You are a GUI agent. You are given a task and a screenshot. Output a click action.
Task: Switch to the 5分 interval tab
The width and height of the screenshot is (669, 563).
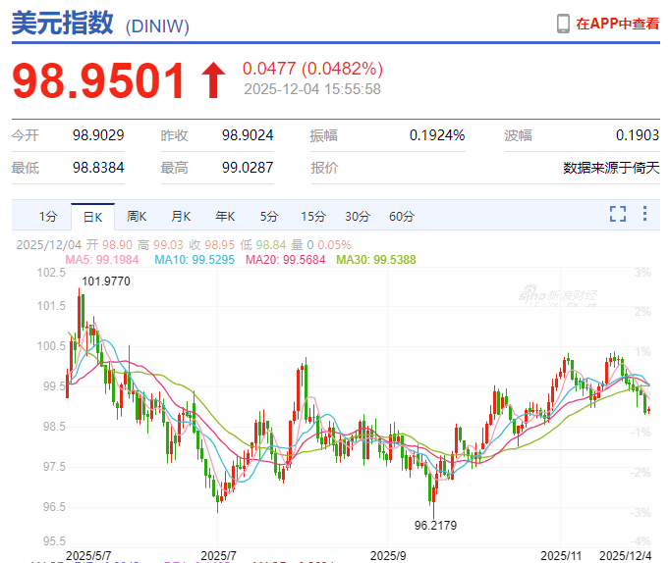269,216
